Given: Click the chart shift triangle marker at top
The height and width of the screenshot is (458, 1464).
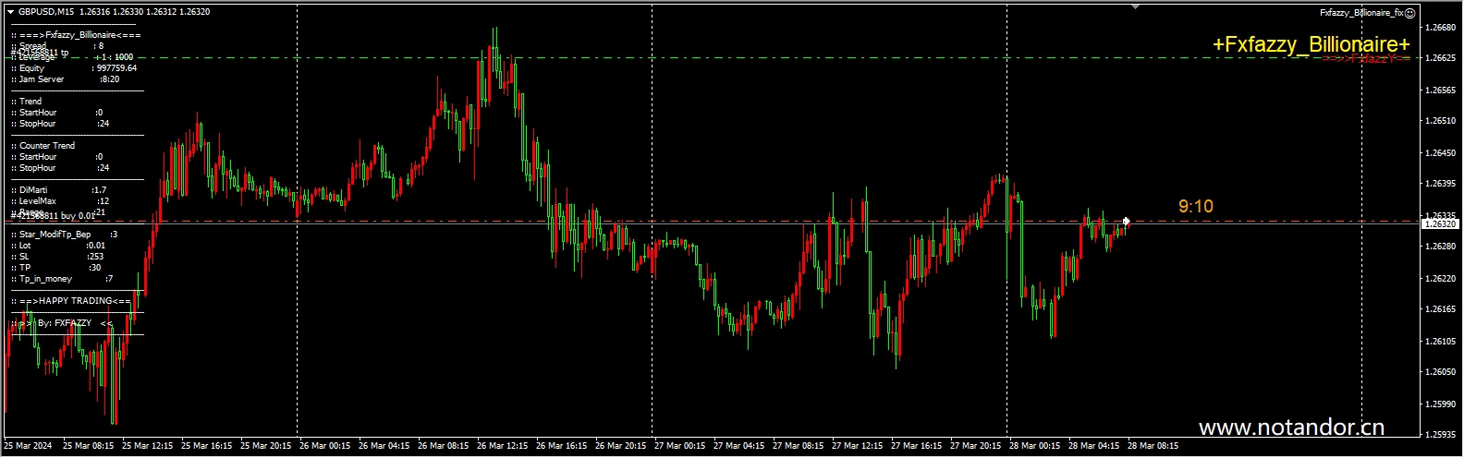Looking at the screenshot, I should [1136, 6].
